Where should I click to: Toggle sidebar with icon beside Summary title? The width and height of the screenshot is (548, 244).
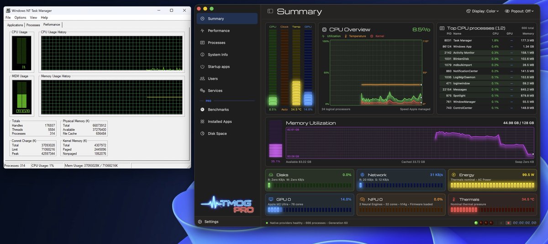270,11
